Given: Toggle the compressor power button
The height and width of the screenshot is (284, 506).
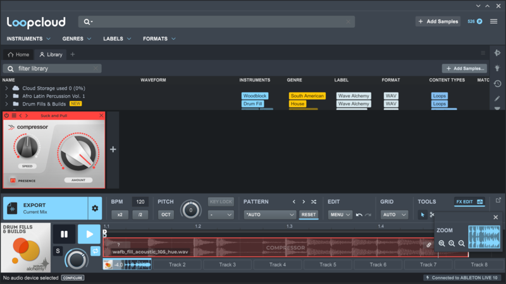Looking at the screenshot, I should pos(7,115).
